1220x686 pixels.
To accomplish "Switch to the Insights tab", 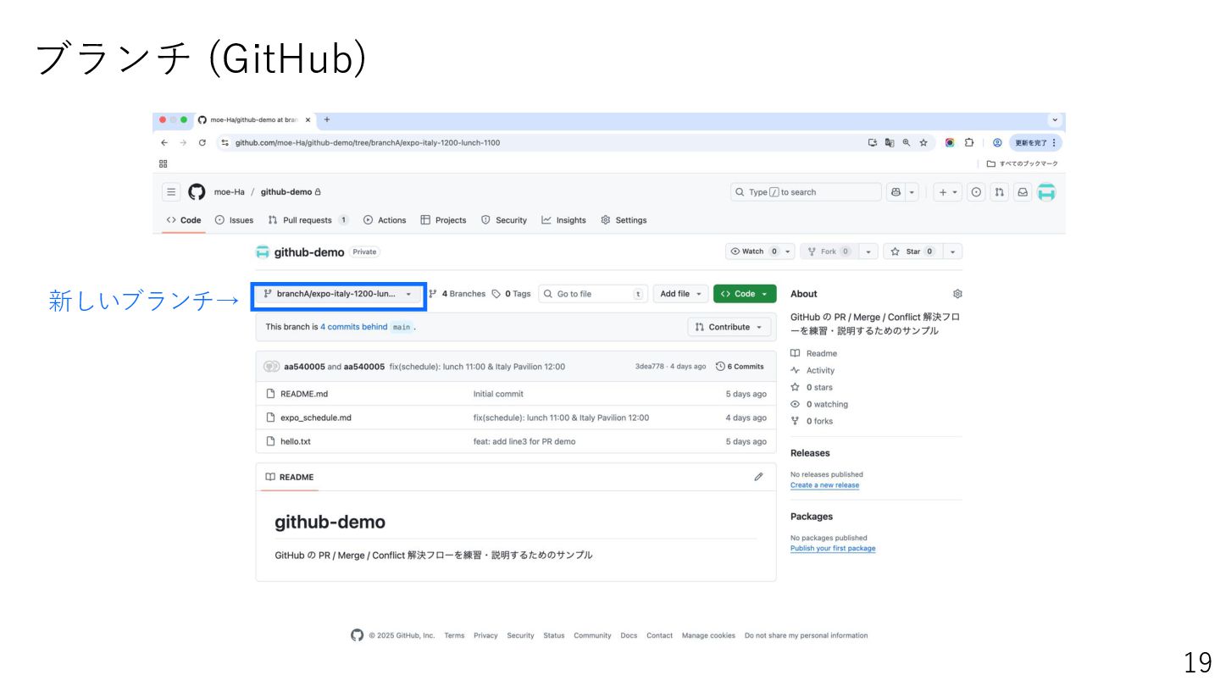I will (564, 220).
